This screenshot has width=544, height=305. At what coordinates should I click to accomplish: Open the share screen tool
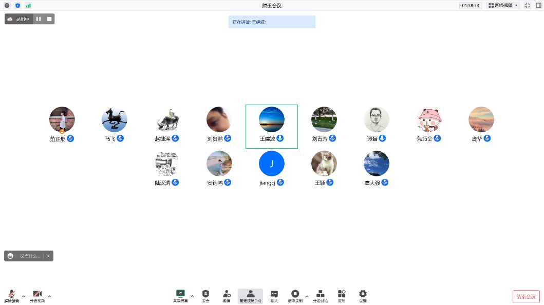pos(180,295)
